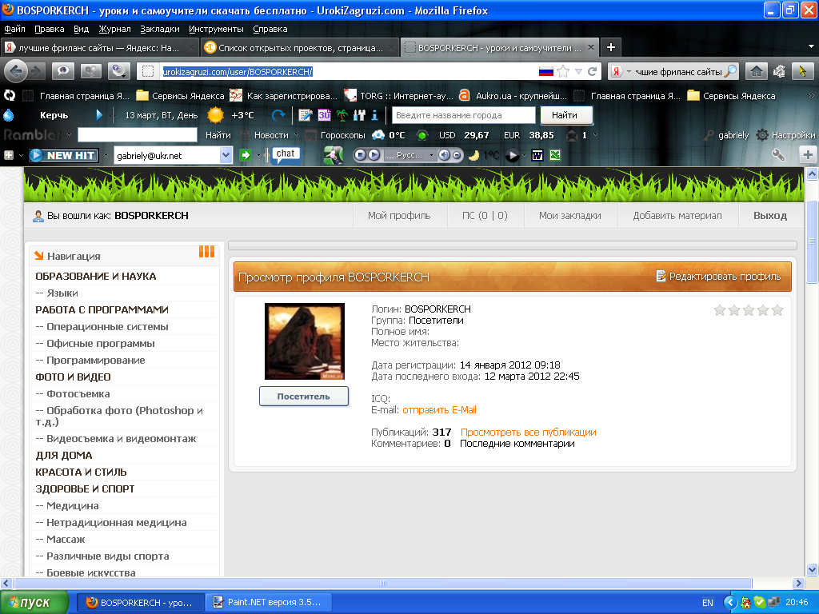Click the Yandex search magnifier icon
Screen dimensions: 819x614
[x=731, y=71]
